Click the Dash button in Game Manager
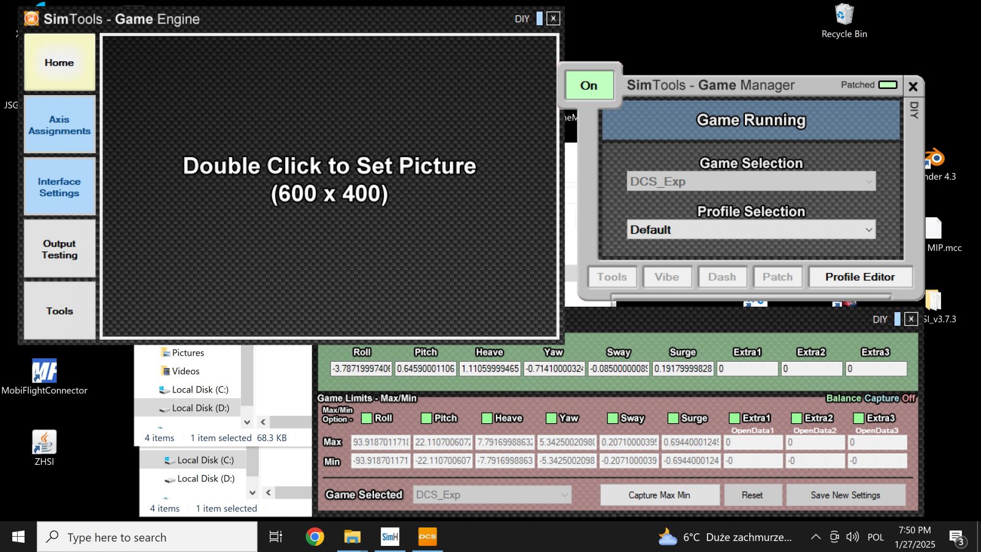This screenshot has height=552, width=981. coord(722,277)
